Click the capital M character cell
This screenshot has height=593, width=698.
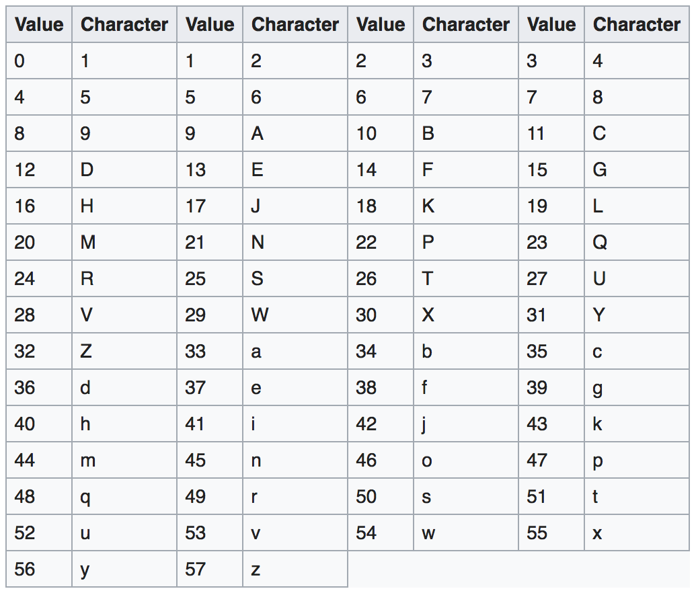[124, 243]
